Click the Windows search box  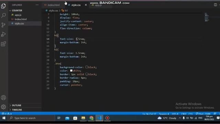31,118
